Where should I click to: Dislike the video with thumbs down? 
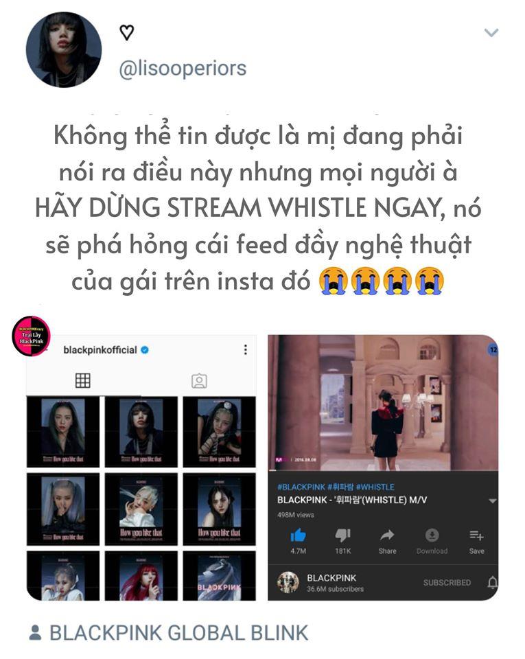[342, 535]
